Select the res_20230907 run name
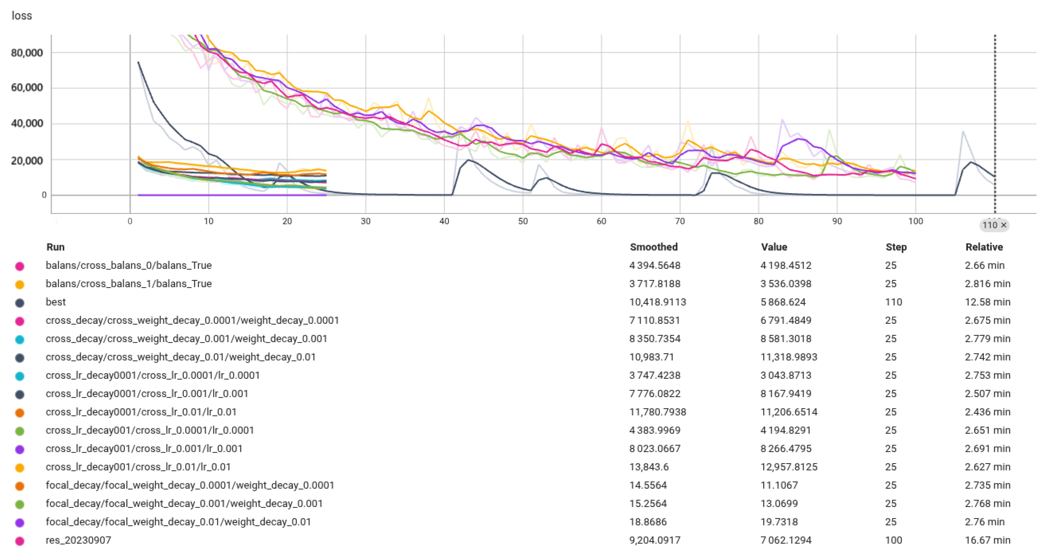Viewport: 1050px width, 558px height. [78, 540]
